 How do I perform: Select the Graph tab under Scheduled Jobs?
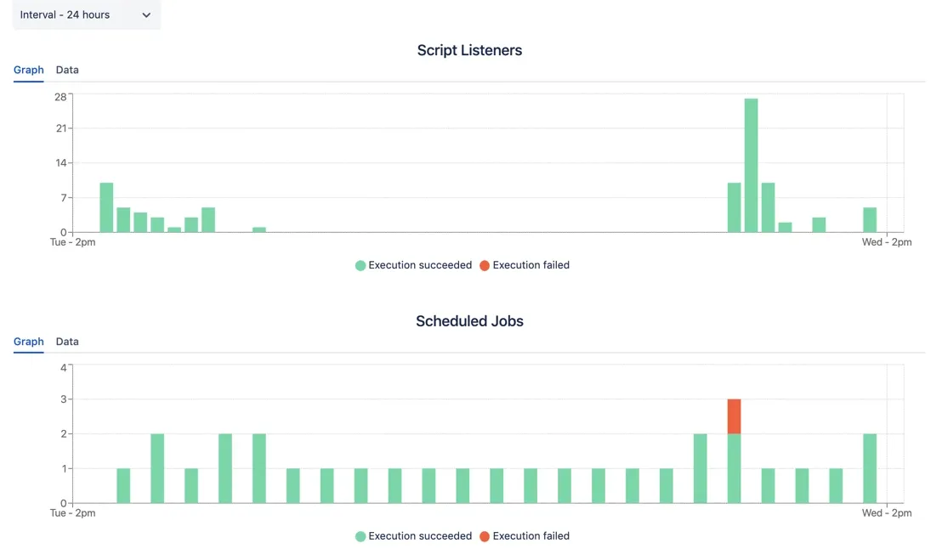28,342
